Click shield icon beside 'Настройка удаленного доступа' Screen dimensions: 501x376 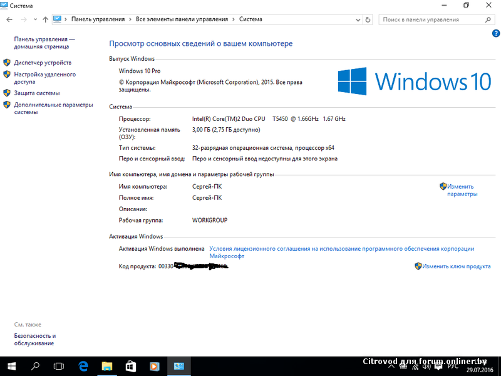pos(7,74)
